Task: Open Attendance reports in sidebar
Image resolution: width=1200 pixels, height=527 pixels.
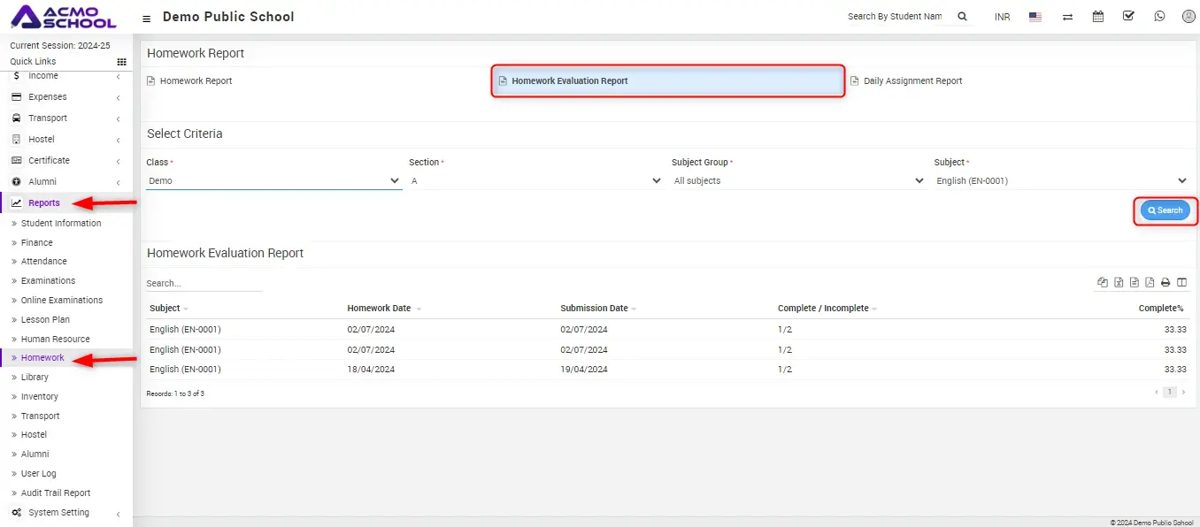Action: tap(44, 262)
